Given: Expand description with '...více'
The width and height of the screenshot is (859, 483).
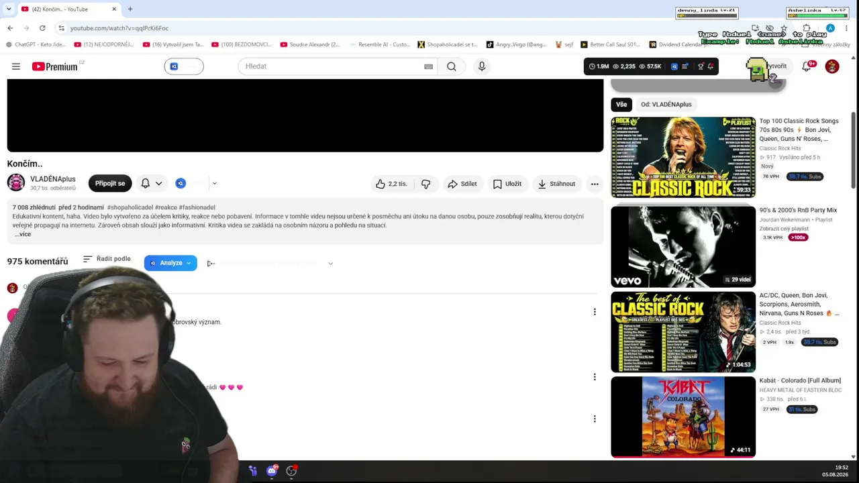Looking at the screenshot, I should point(22,234).
